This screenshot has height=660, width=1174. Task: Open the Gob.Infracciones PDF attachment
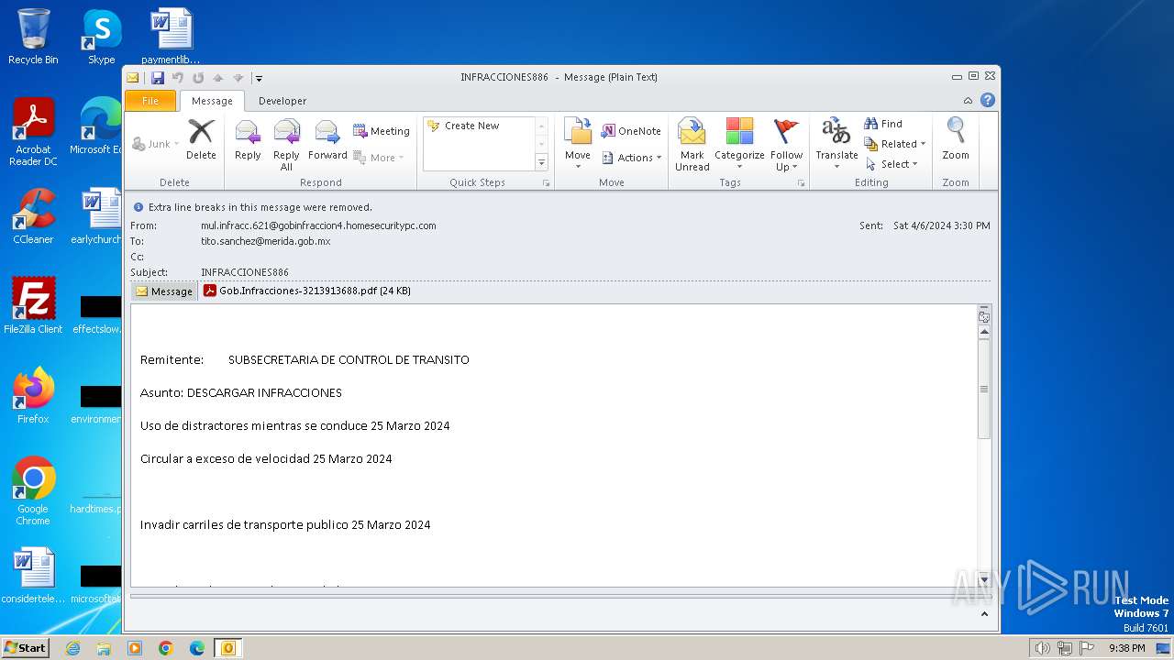coord(307,291)
